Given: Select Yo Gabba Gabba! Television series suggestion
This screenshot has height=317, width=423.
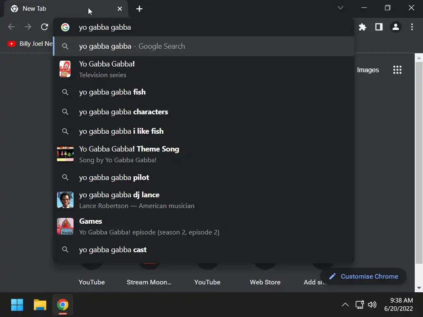Looking at the screenshot, I should [204, 69].
